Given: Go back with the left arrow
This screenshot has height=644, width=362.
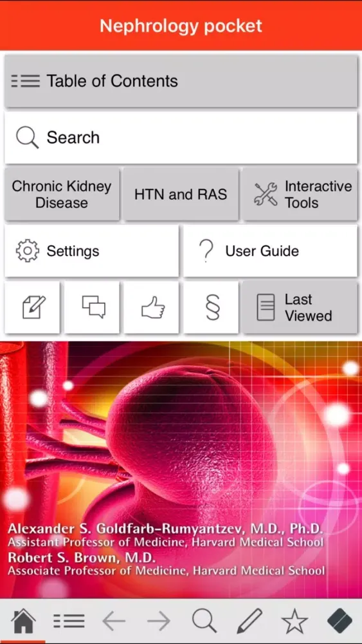Looking at the screenshot, I should (x=114, y=621).
